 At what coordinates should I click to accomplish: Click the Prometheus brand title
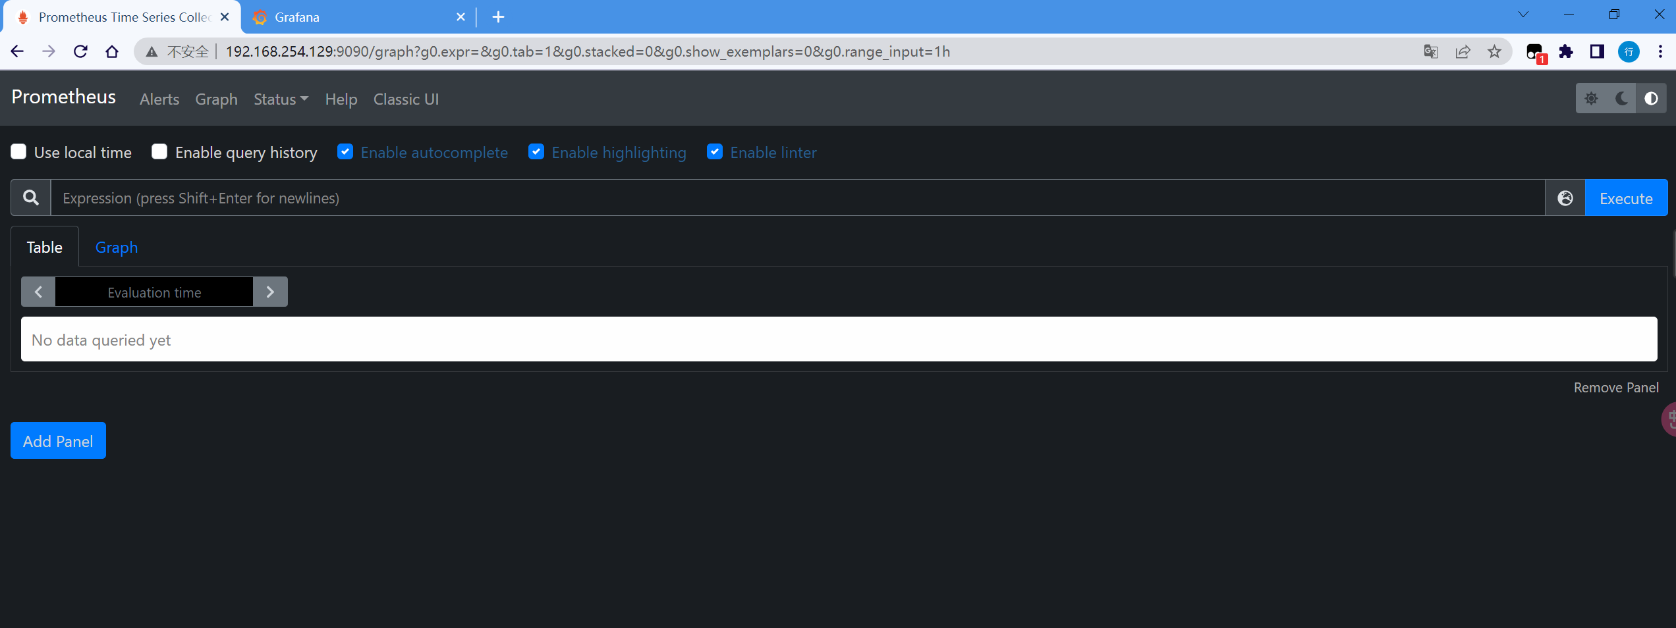click(64, 97)
